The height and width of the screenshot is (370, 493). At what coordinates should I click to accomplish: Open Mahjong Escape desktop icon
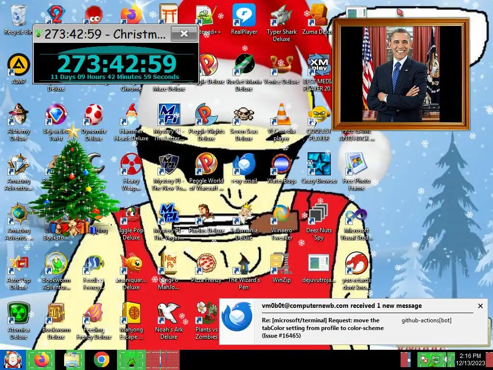[131, 321]
